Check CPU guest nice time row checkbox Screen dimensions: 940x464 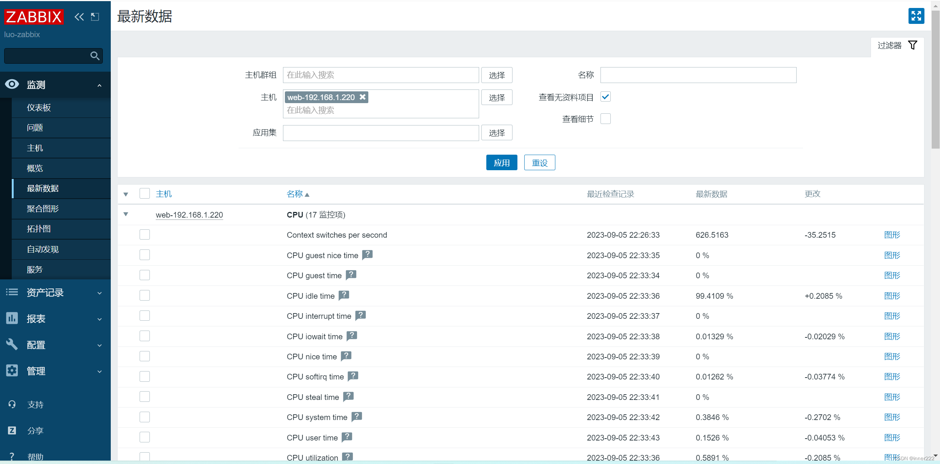click(x=145, y=255)
